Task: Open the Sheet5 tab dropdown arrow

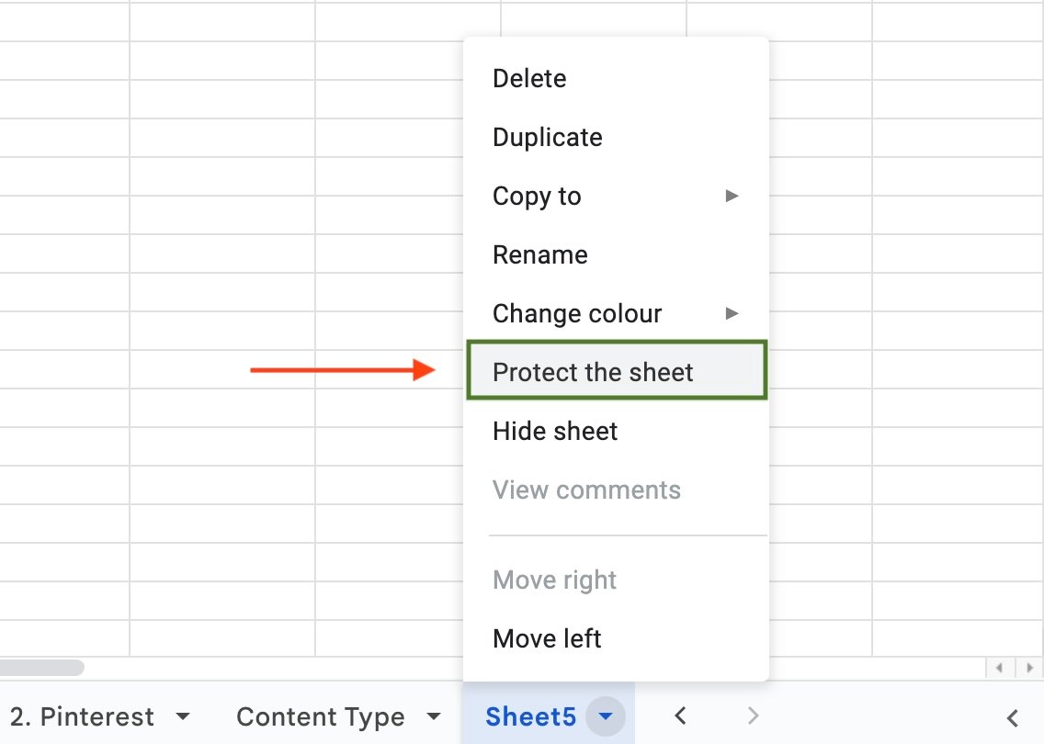Action: pos(606,716)
